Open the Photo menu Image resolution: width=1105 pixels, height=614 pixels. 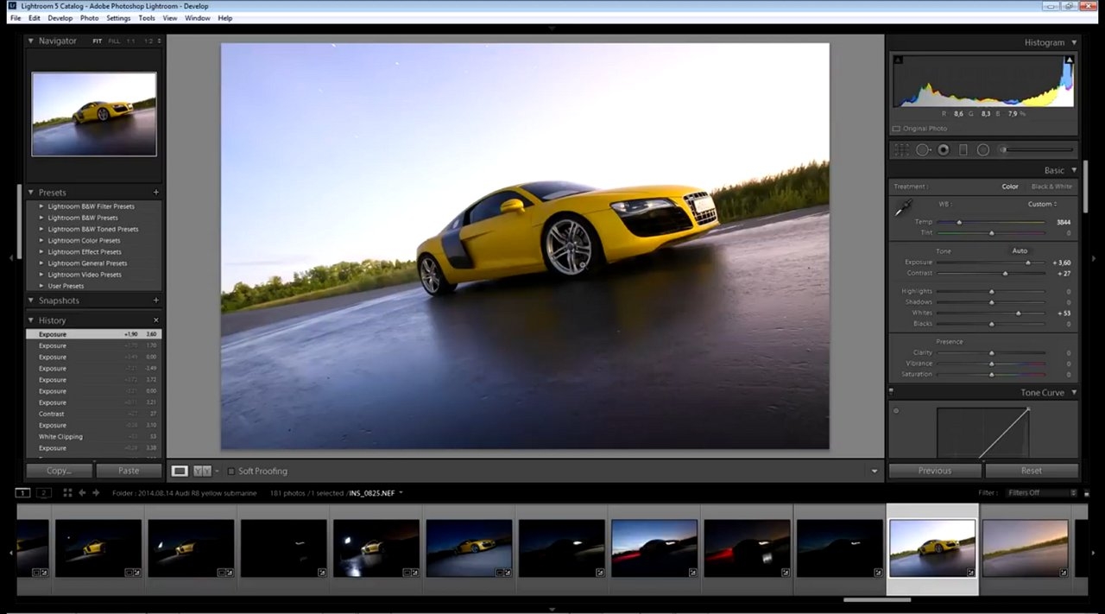tap(90, 17)
